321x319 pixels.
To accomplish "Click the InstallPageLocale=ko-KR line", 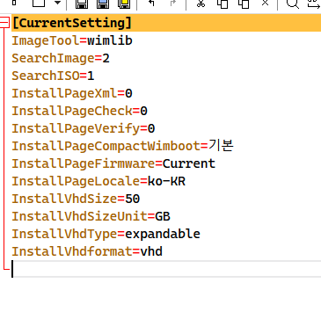I will click(x=98, y=181).
